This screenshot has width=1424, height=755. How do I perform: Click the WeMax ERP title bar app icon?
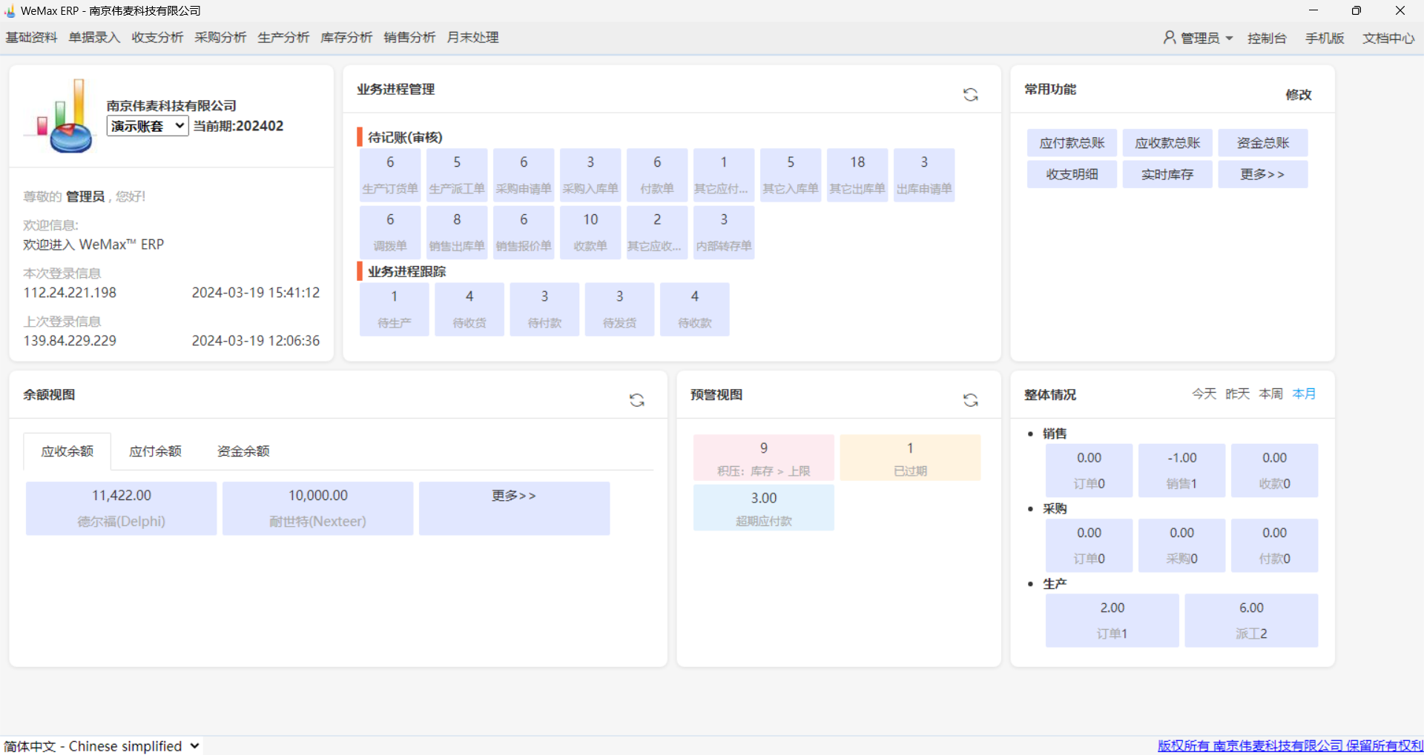pyautogui.click(x=10, y=11)
